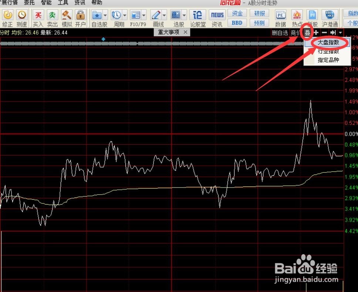
Task: Open the 委托 menu
Action: pos(29,3)
